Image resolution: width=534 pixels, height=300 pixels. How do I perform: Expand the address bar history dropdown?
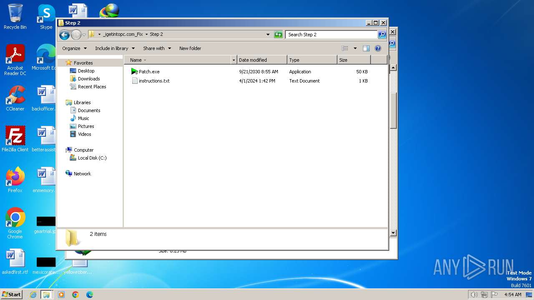coord(268,35)
